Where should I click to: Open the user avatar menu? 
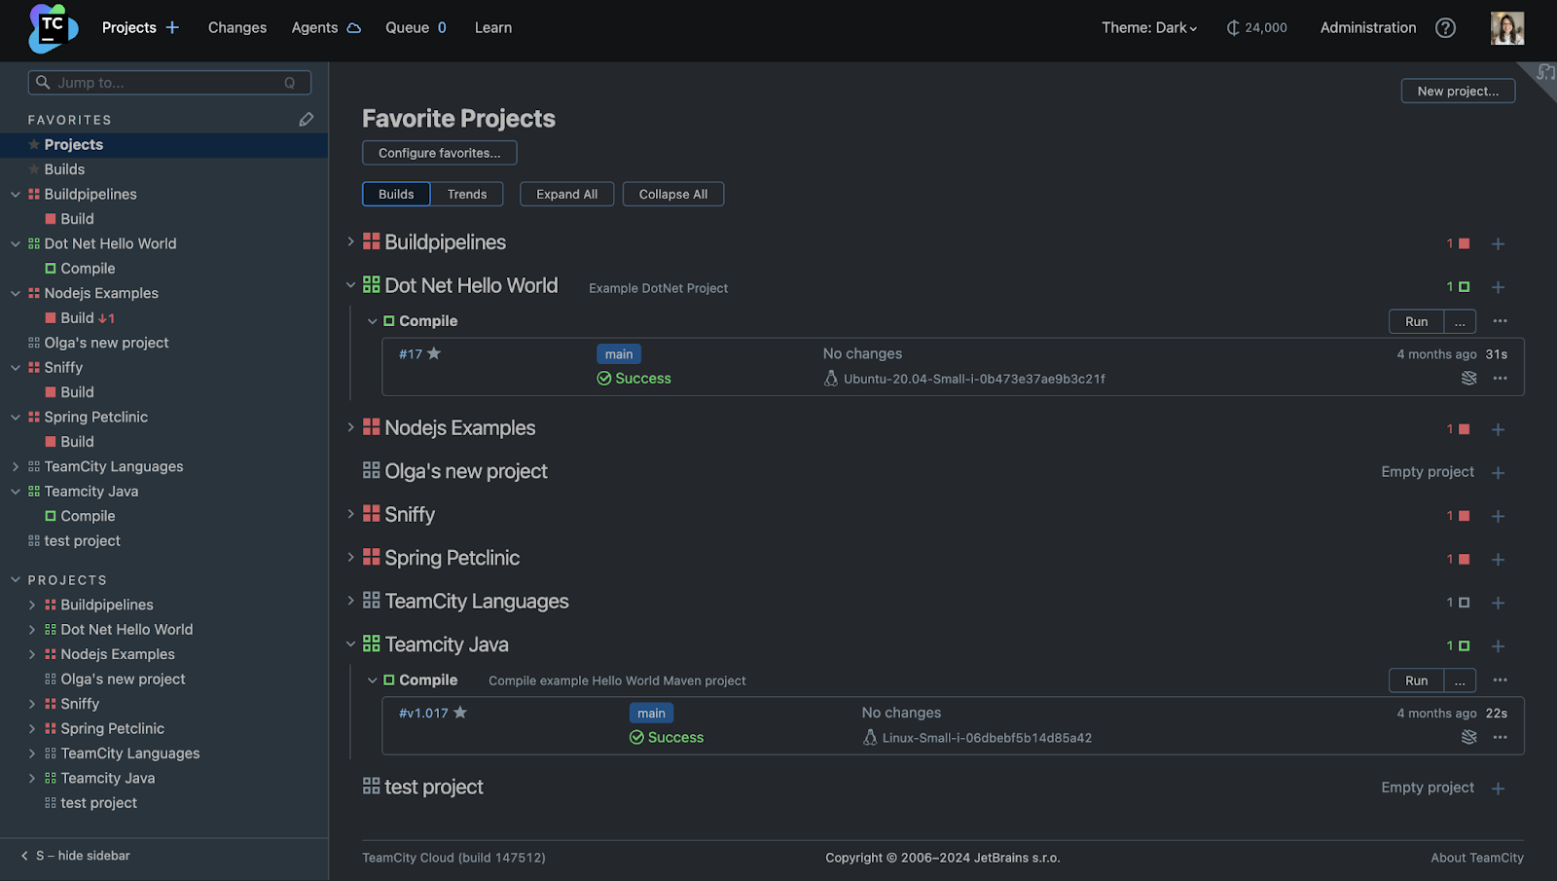(x=1507, y=28)
